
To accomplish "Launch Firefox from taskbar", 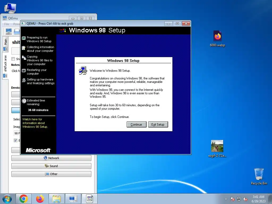I will (40, 199).
